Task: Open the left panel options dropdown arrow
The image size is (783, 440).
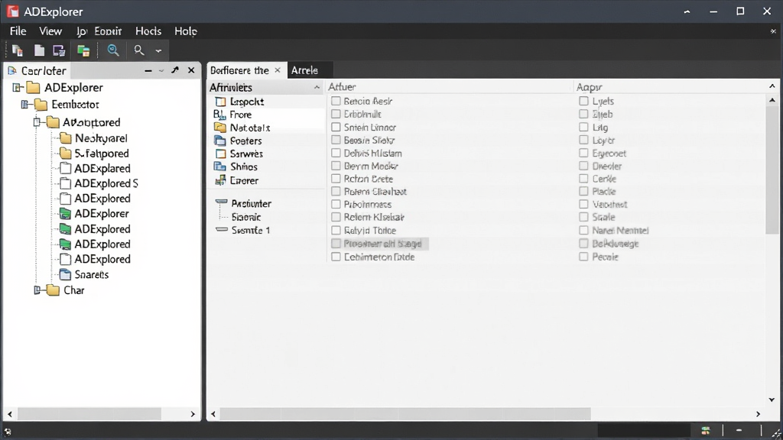Action: coord(161,71)
